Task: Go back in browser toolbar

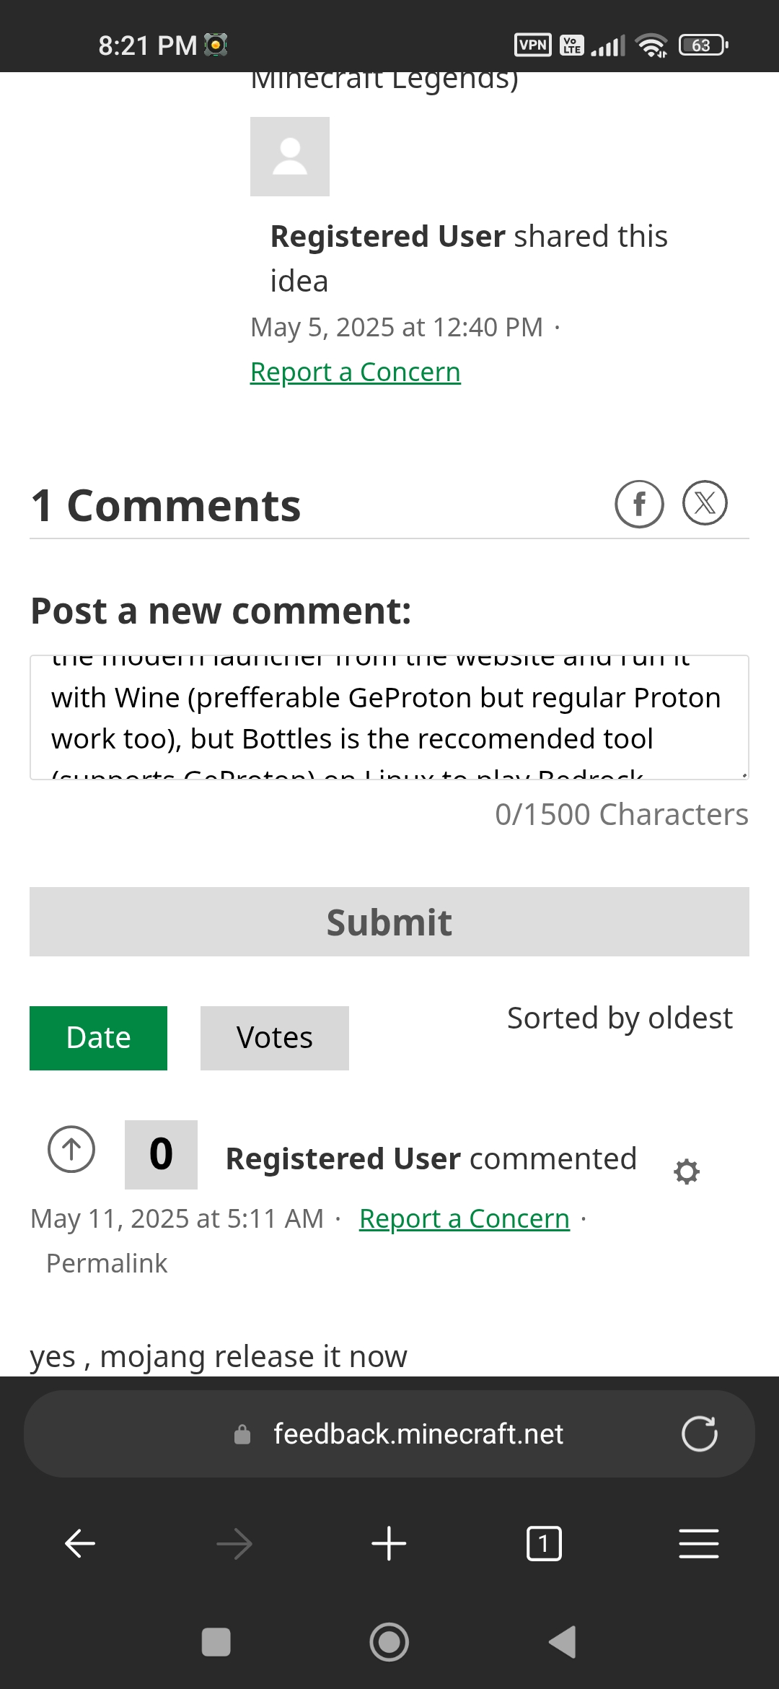Action: (80, 1544)
